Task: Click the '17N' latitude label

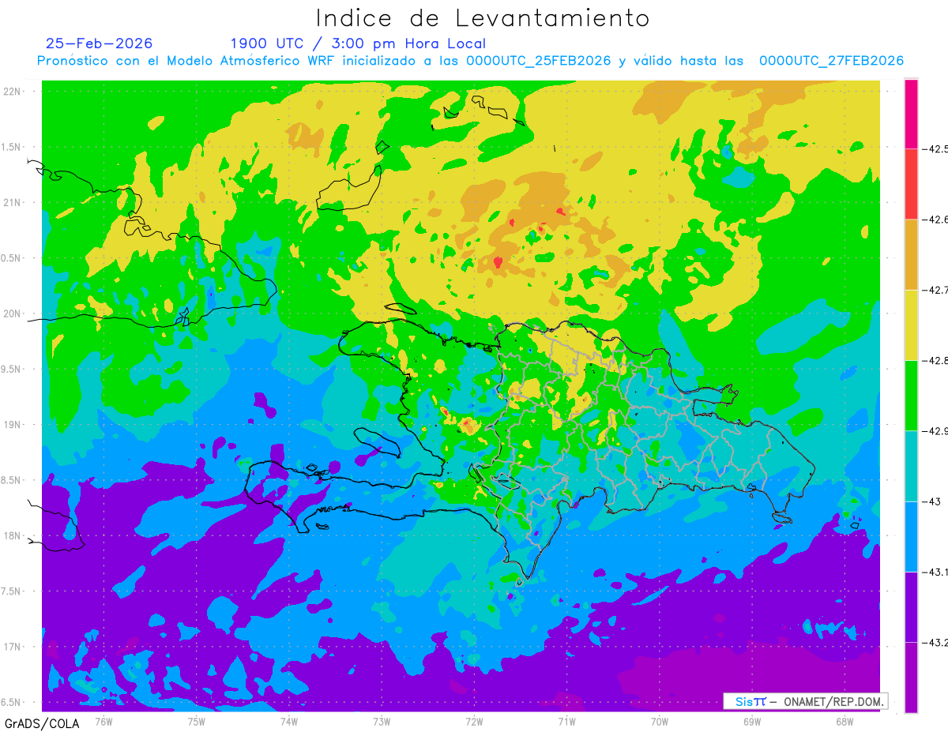Action: tap(13, 647)
